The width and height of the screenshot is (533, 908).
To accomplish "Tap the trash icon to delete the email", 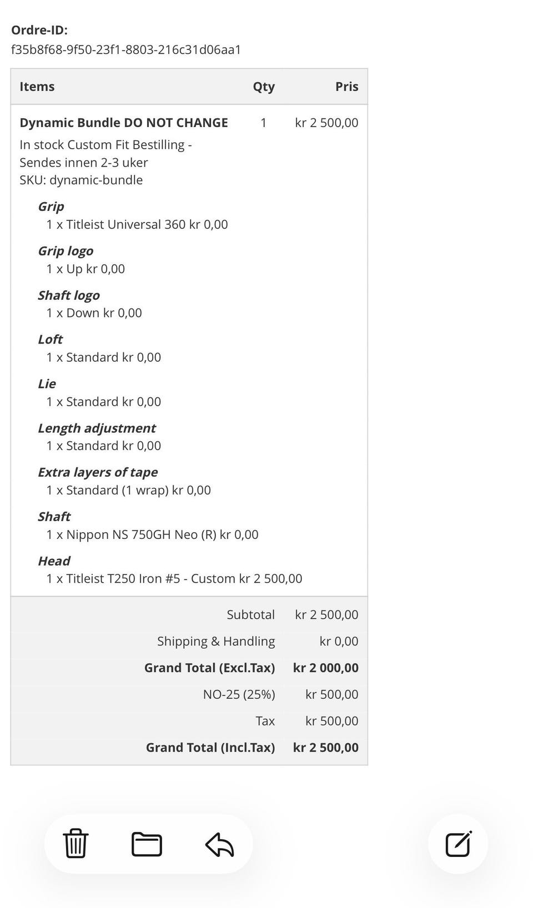I will [76, 844].
